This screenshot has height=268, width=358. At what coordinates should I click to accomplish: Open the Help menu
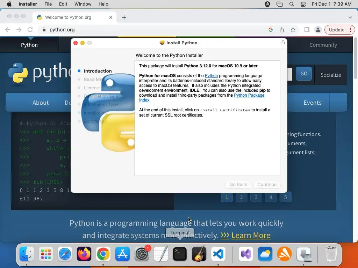tap(103, 4)
